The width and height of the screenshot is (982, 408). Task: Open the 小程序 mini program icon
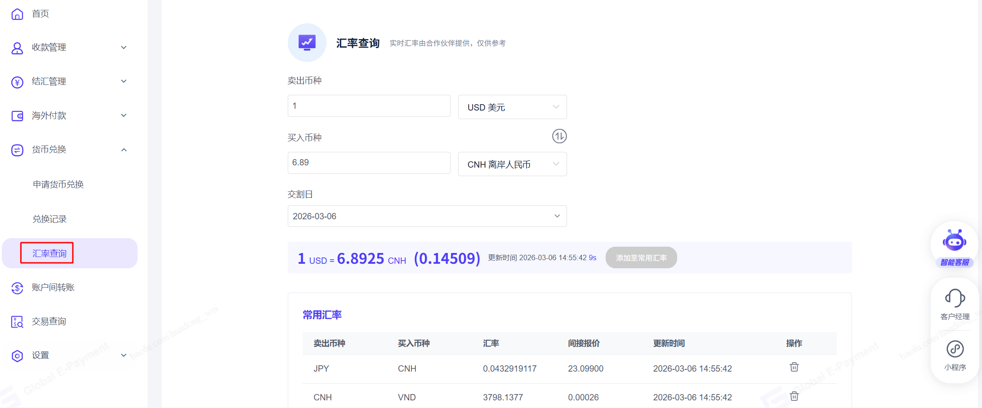(955, 349)
